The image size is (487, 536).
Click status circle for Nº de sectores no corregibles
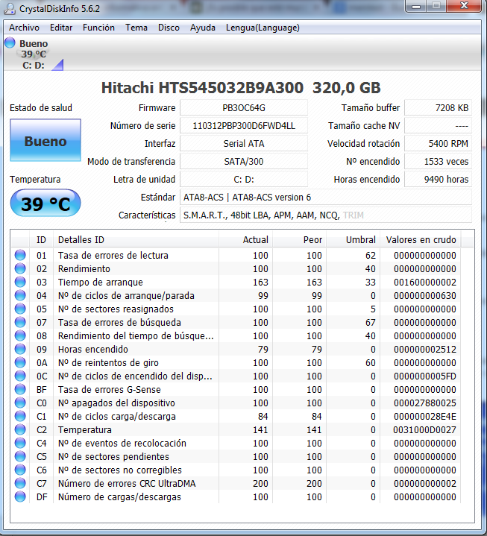(20, 470)
